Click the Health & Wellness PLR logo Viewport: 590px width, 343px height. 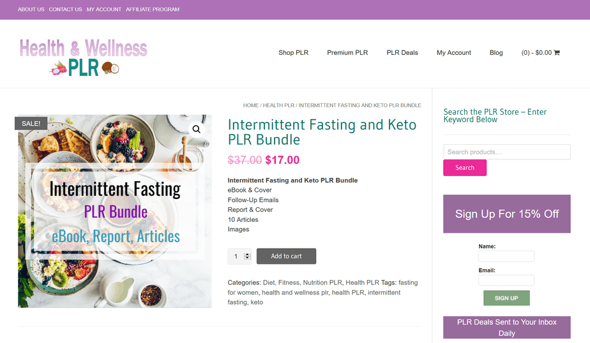coord(84,57)
